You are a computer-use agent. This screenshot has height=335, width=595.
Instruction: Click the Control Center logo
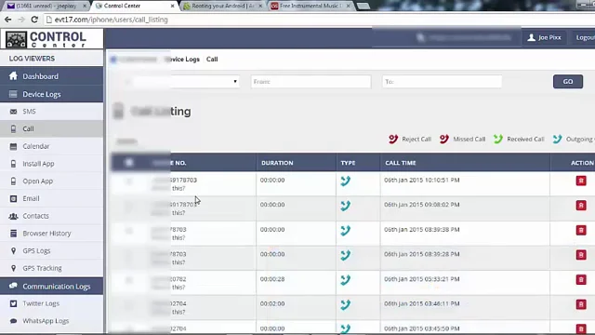(x=46, y=39)
